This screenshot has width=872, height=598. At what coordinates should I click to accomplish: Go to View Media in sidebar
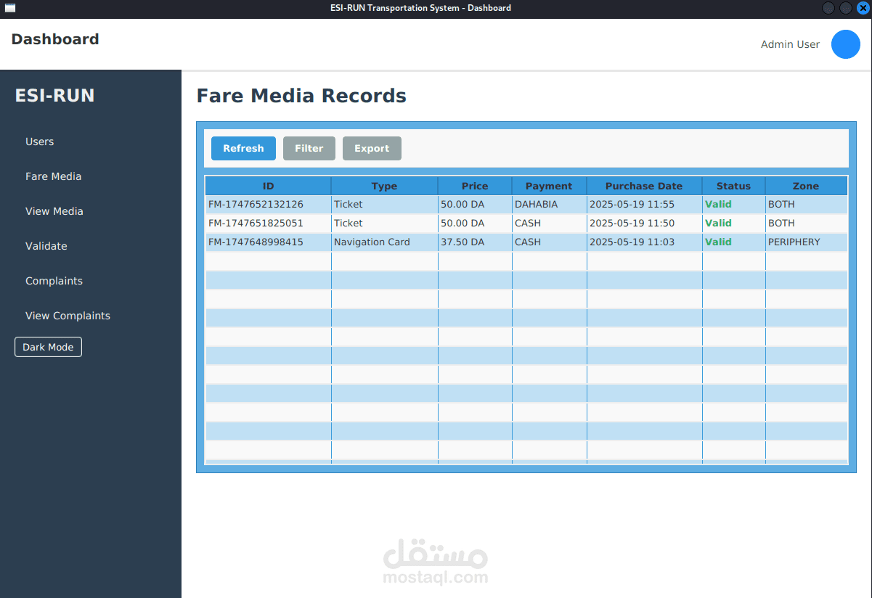[54, 211]
